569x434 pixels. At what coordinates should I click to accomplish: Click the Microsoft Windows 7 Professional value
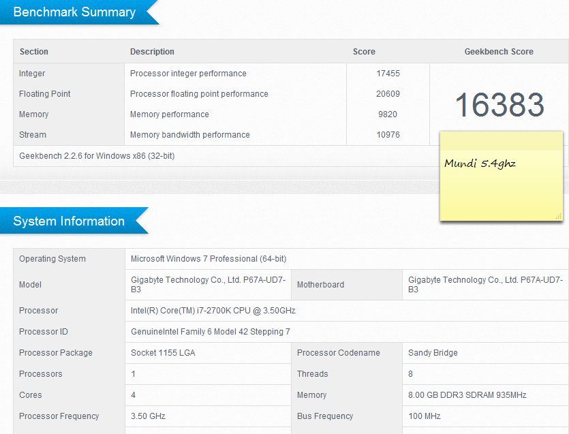[x=209, y=259]
